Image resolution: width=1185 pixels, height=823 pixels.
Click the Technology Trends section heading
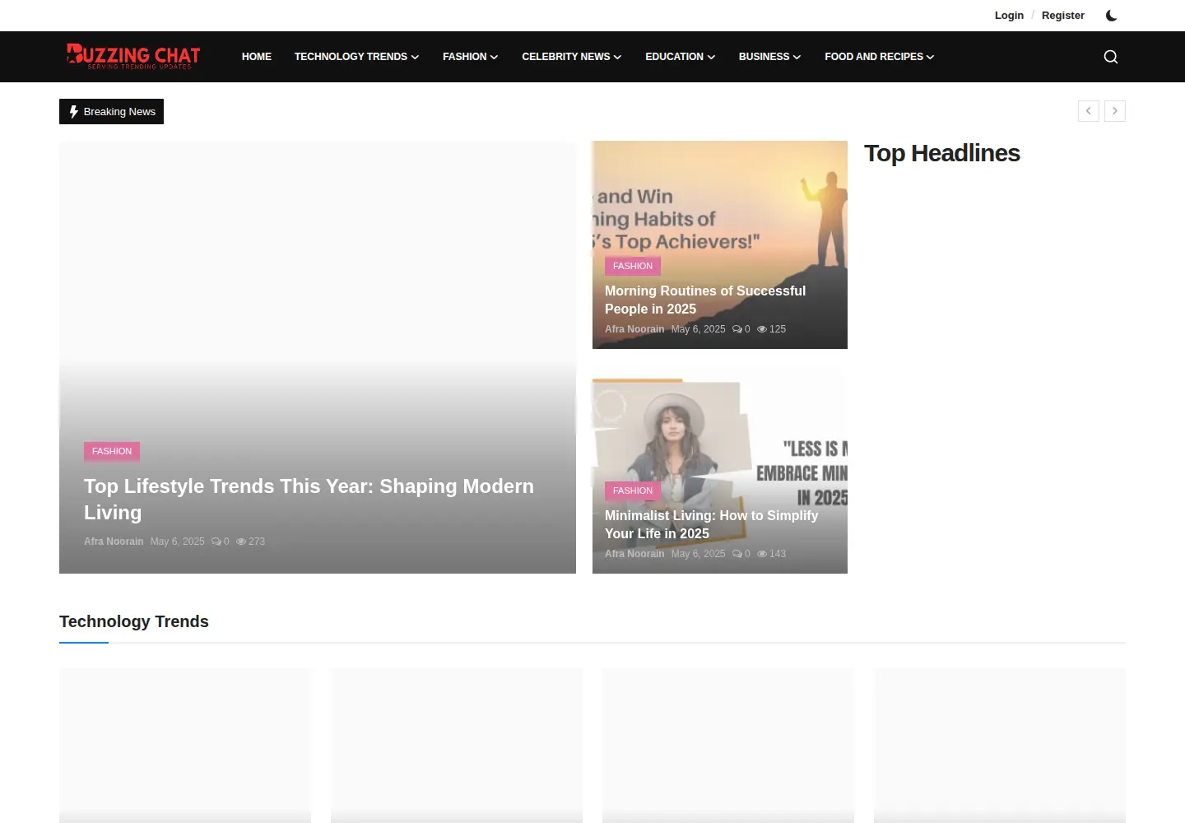134,621
